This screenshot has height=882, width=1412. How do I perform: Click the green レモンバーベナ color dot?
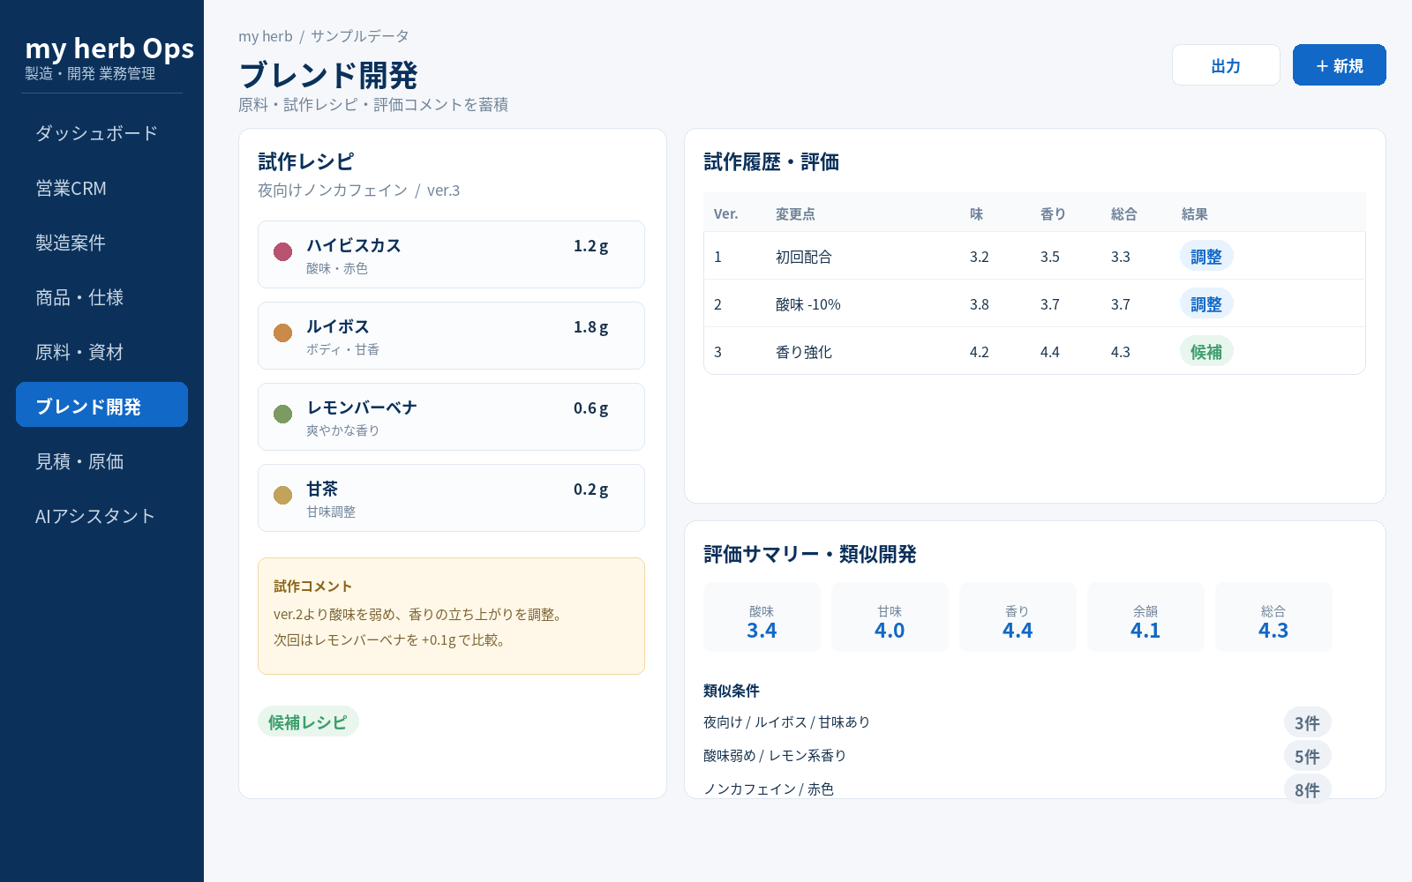click(282, 415)
